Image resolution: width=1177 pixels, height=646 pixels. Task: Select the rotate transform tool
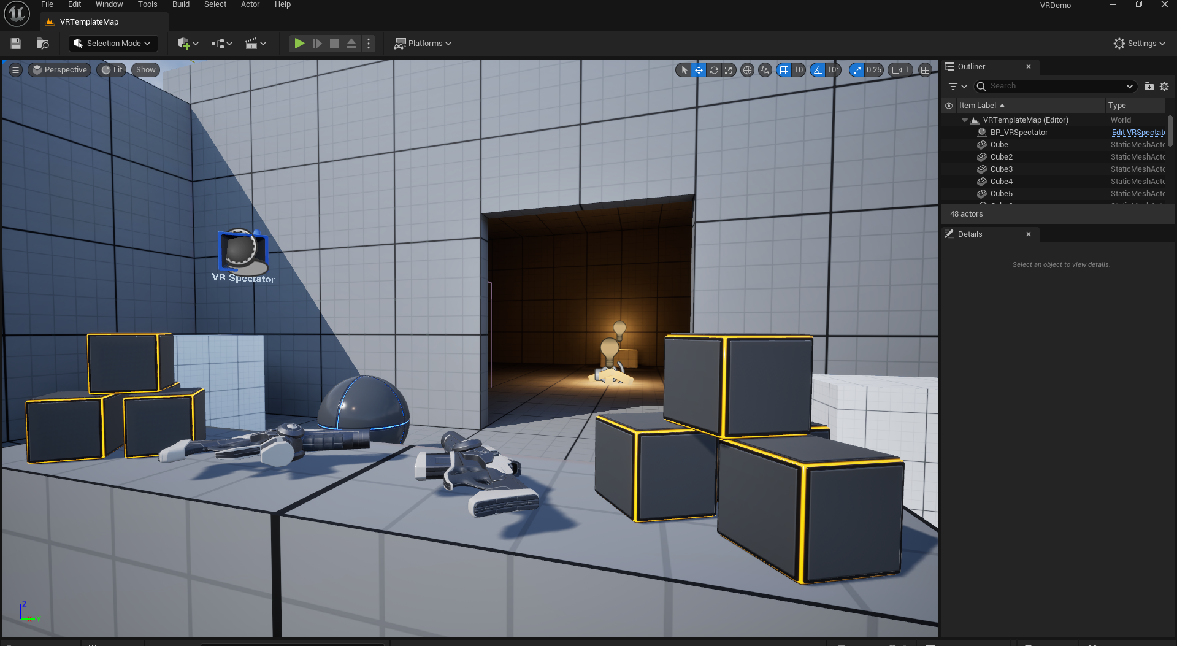(714, 70)
